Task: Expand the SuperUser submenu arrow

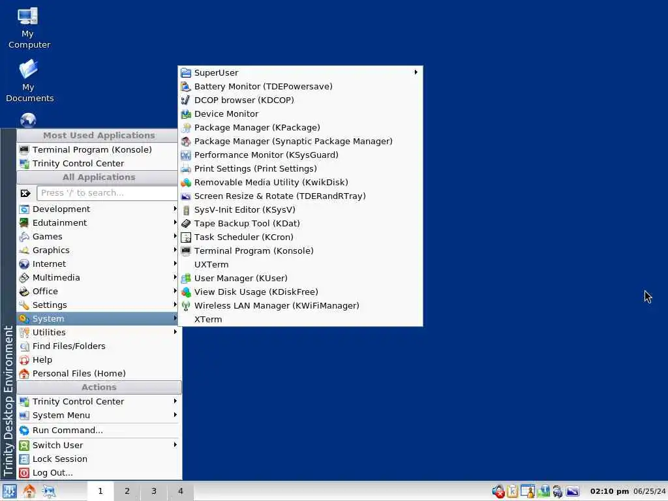Action: point(416,72)
